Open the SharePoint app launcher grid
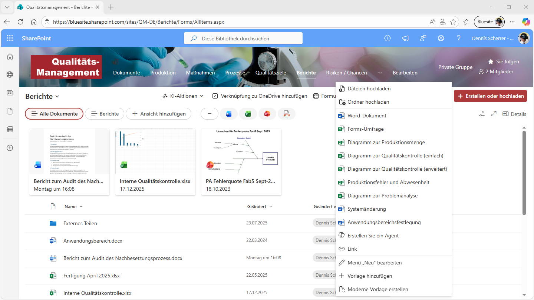Screen dimensions: 534x300 click(10, 38)
